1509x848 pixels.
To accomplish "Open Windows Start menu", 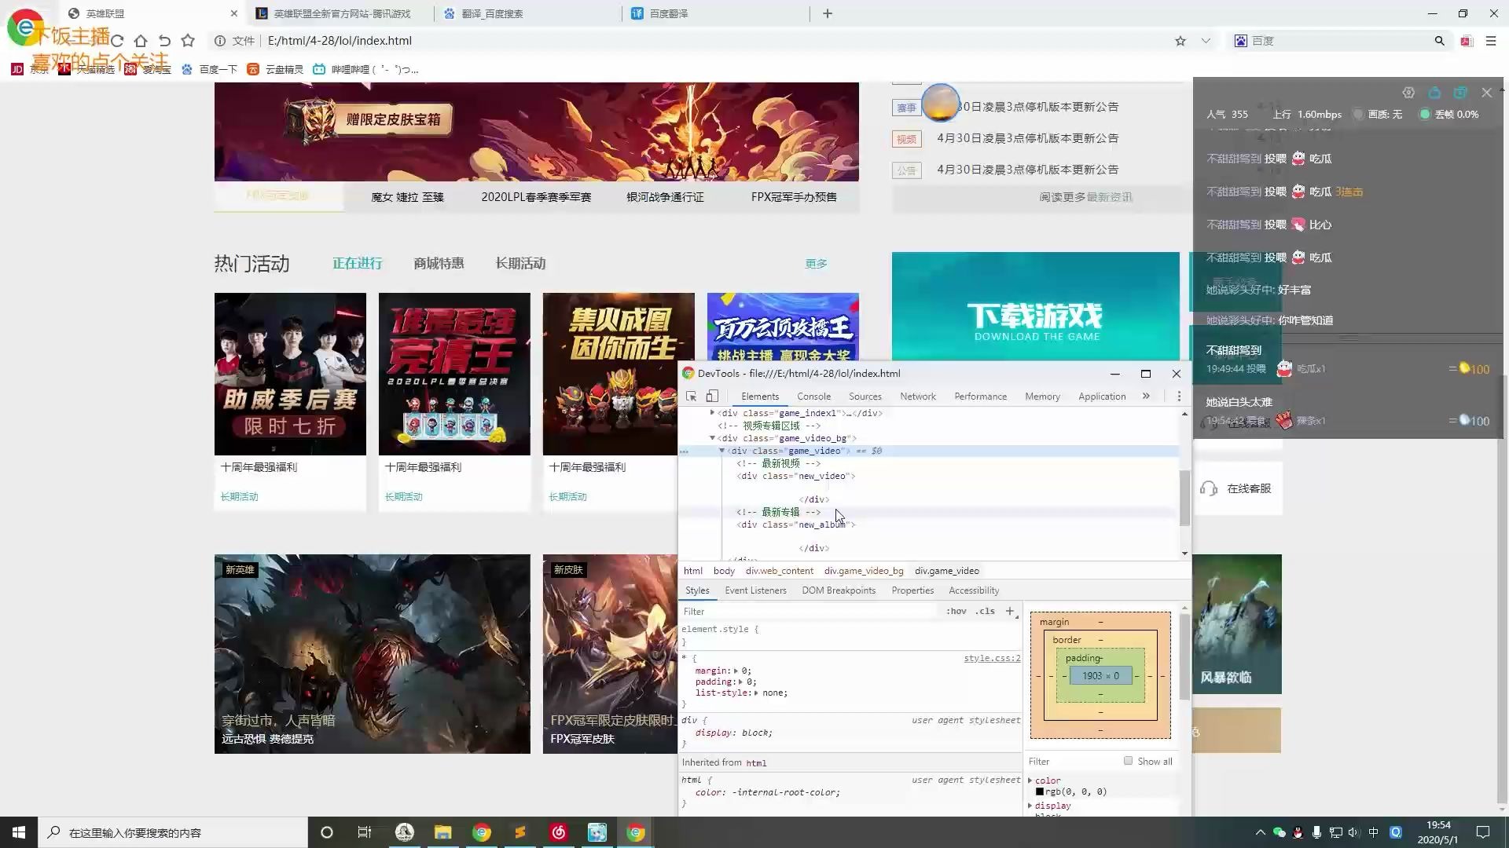I will (19, 832).
